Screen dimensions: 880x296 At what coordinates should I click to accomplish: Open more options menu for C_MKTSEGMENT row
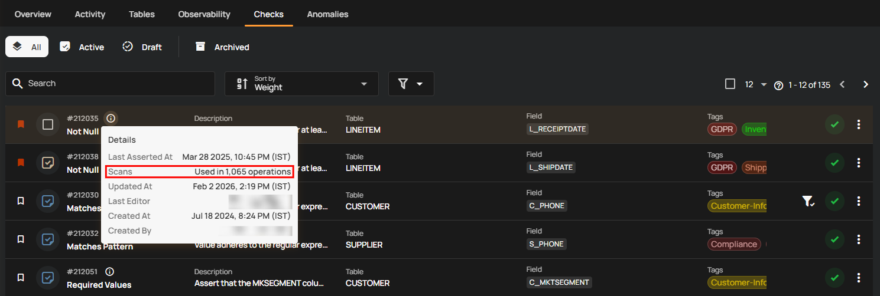[859, 277]
